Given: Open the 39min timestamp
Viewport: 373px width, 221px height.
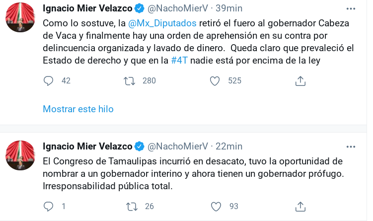Looking at the screenshot, I should [228, 9].
